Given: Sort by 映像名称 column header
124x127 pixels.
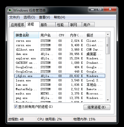Looking at the screenshot, I should 27,35.
